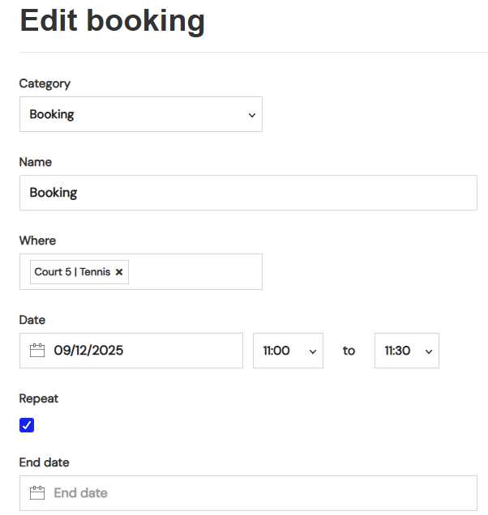The image size is (488, 515).
Task: Click the calendar icon in End date field
Action: (36, 493)
